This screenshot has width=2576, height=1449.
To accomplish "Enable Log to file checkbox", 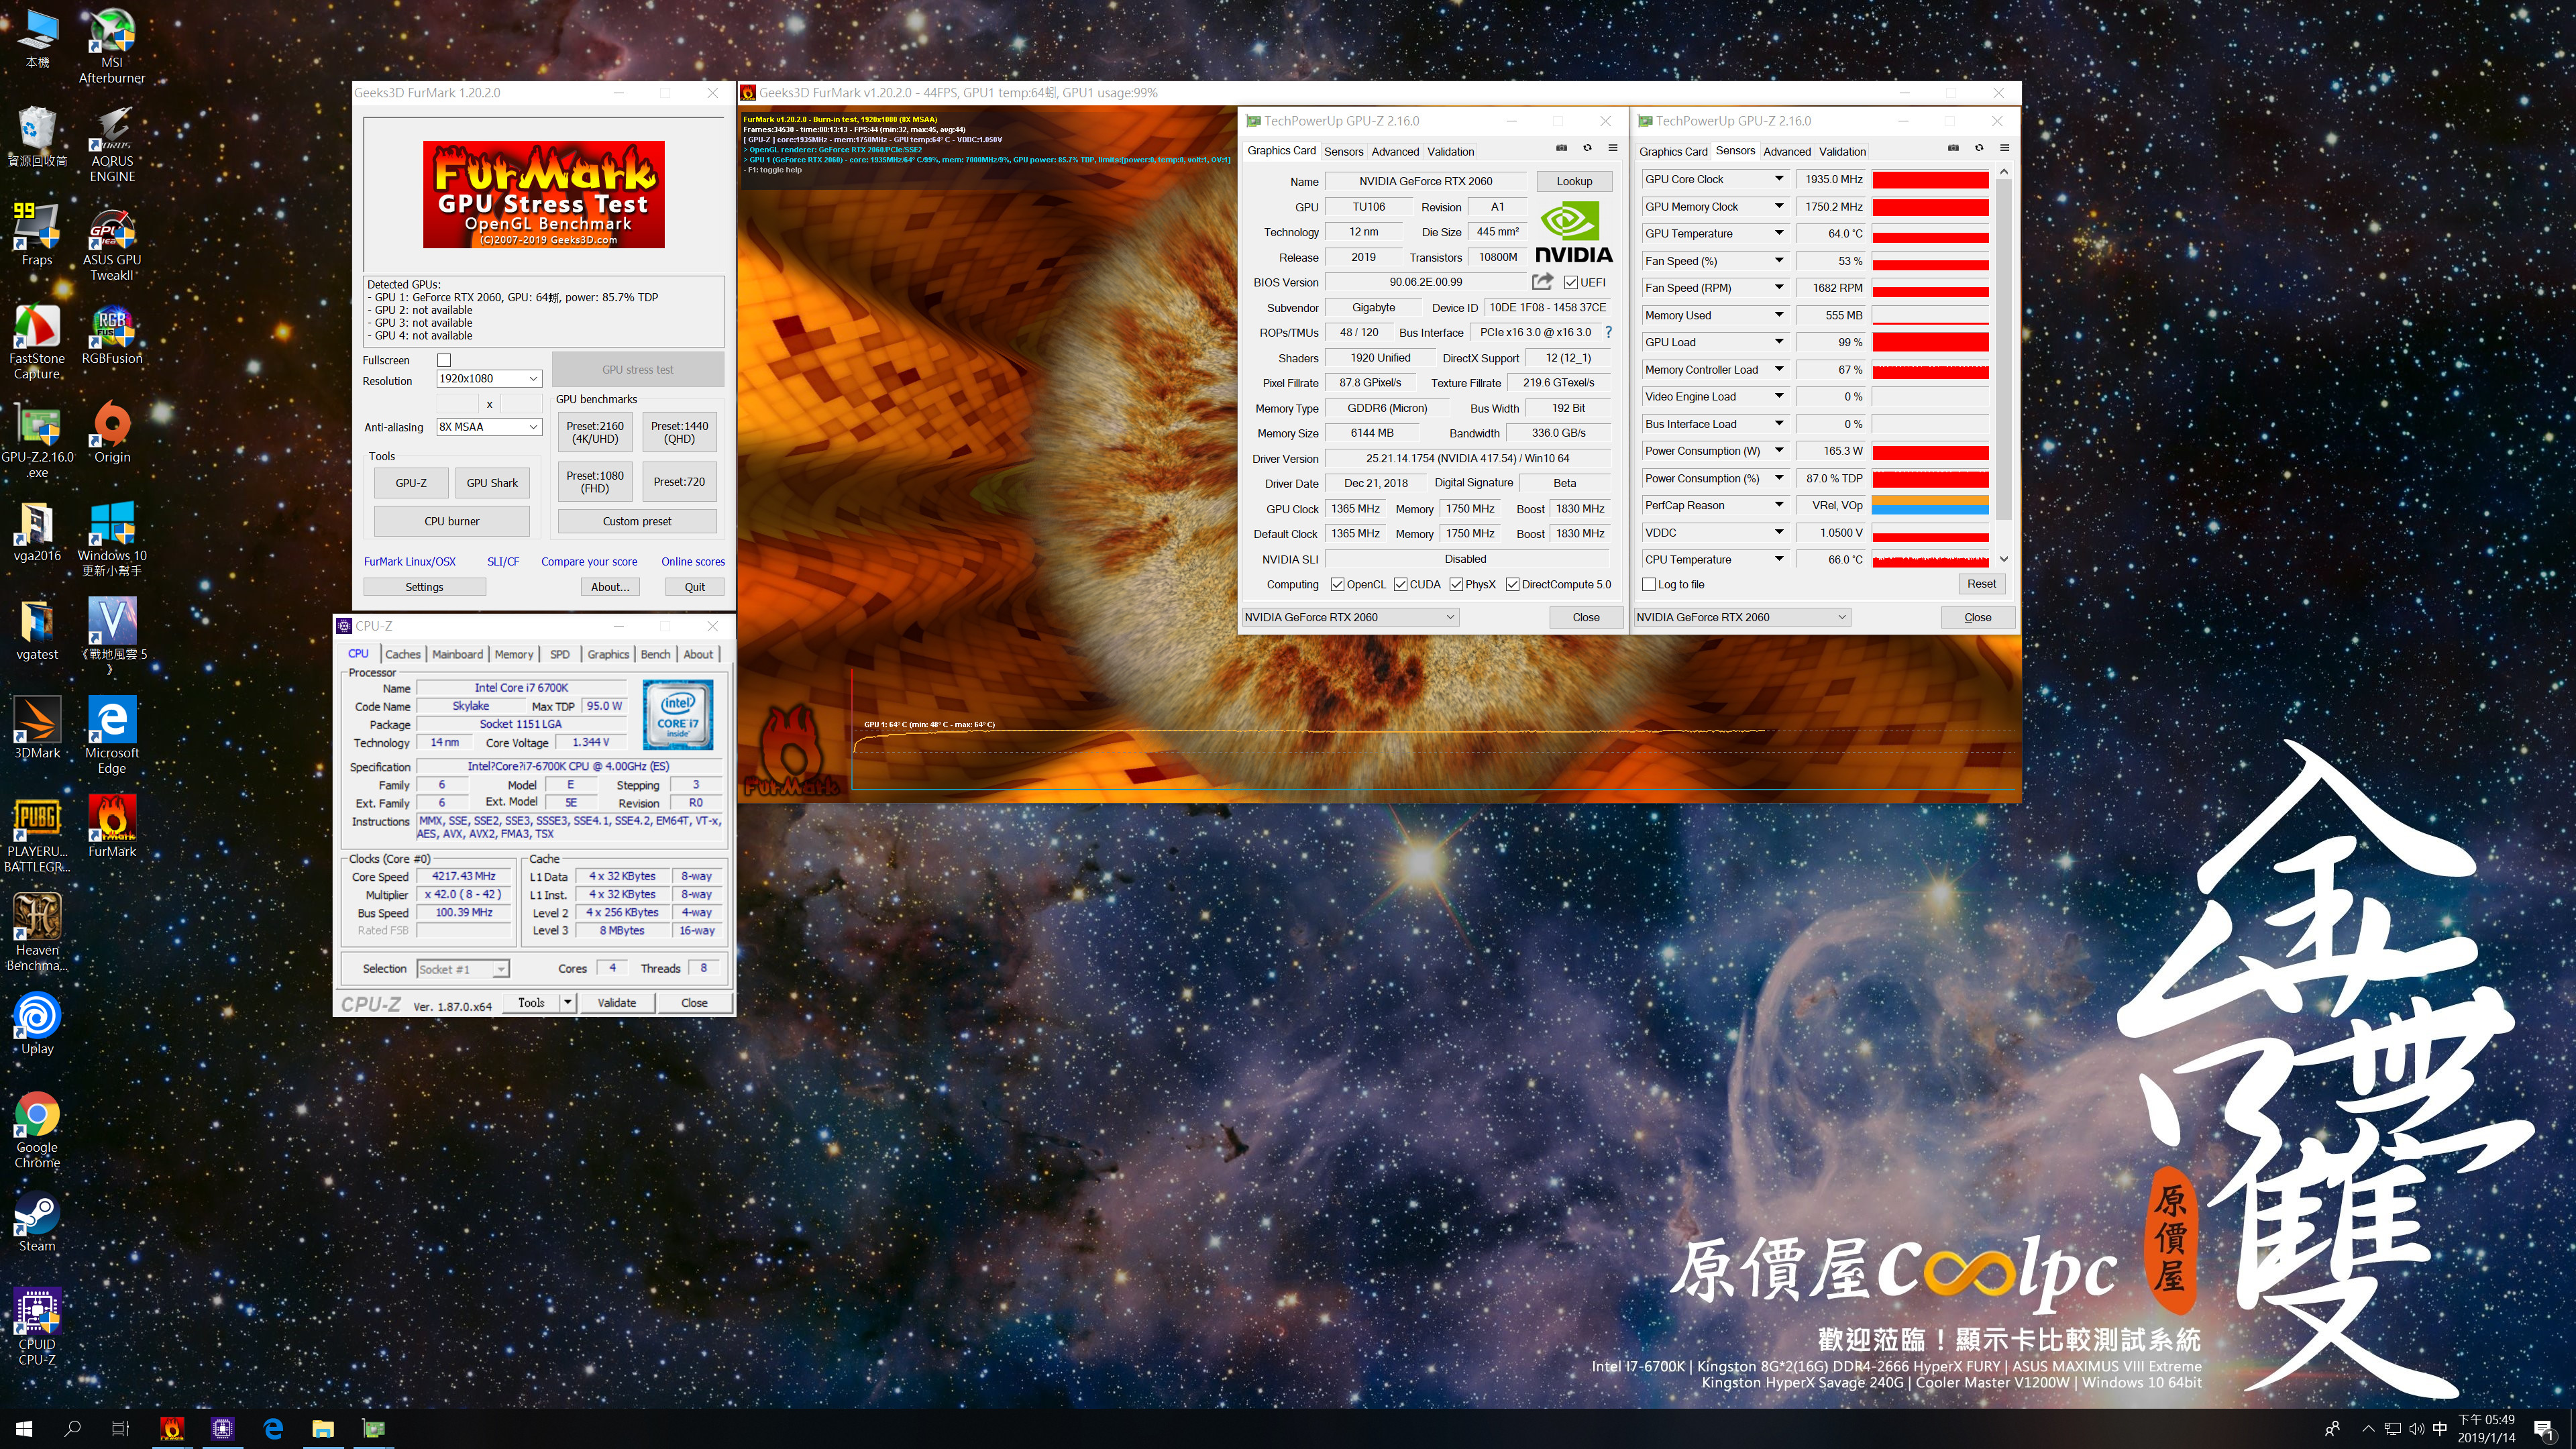I will point(1649,584).
